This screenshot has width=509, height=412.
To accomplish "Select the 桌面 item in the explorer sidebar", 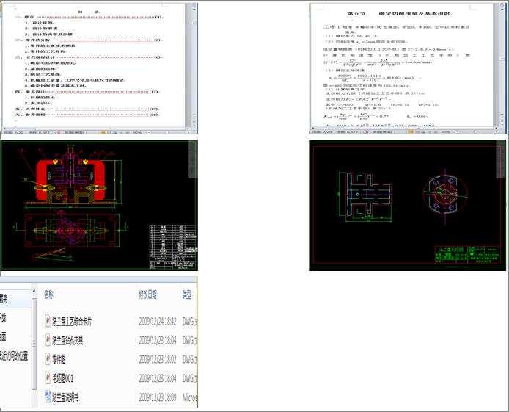I will coord(3,336).
